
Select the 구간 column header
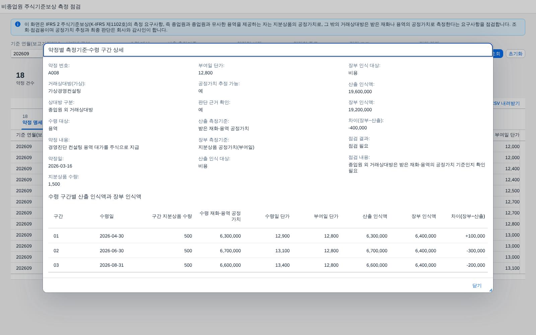[58, 216]
